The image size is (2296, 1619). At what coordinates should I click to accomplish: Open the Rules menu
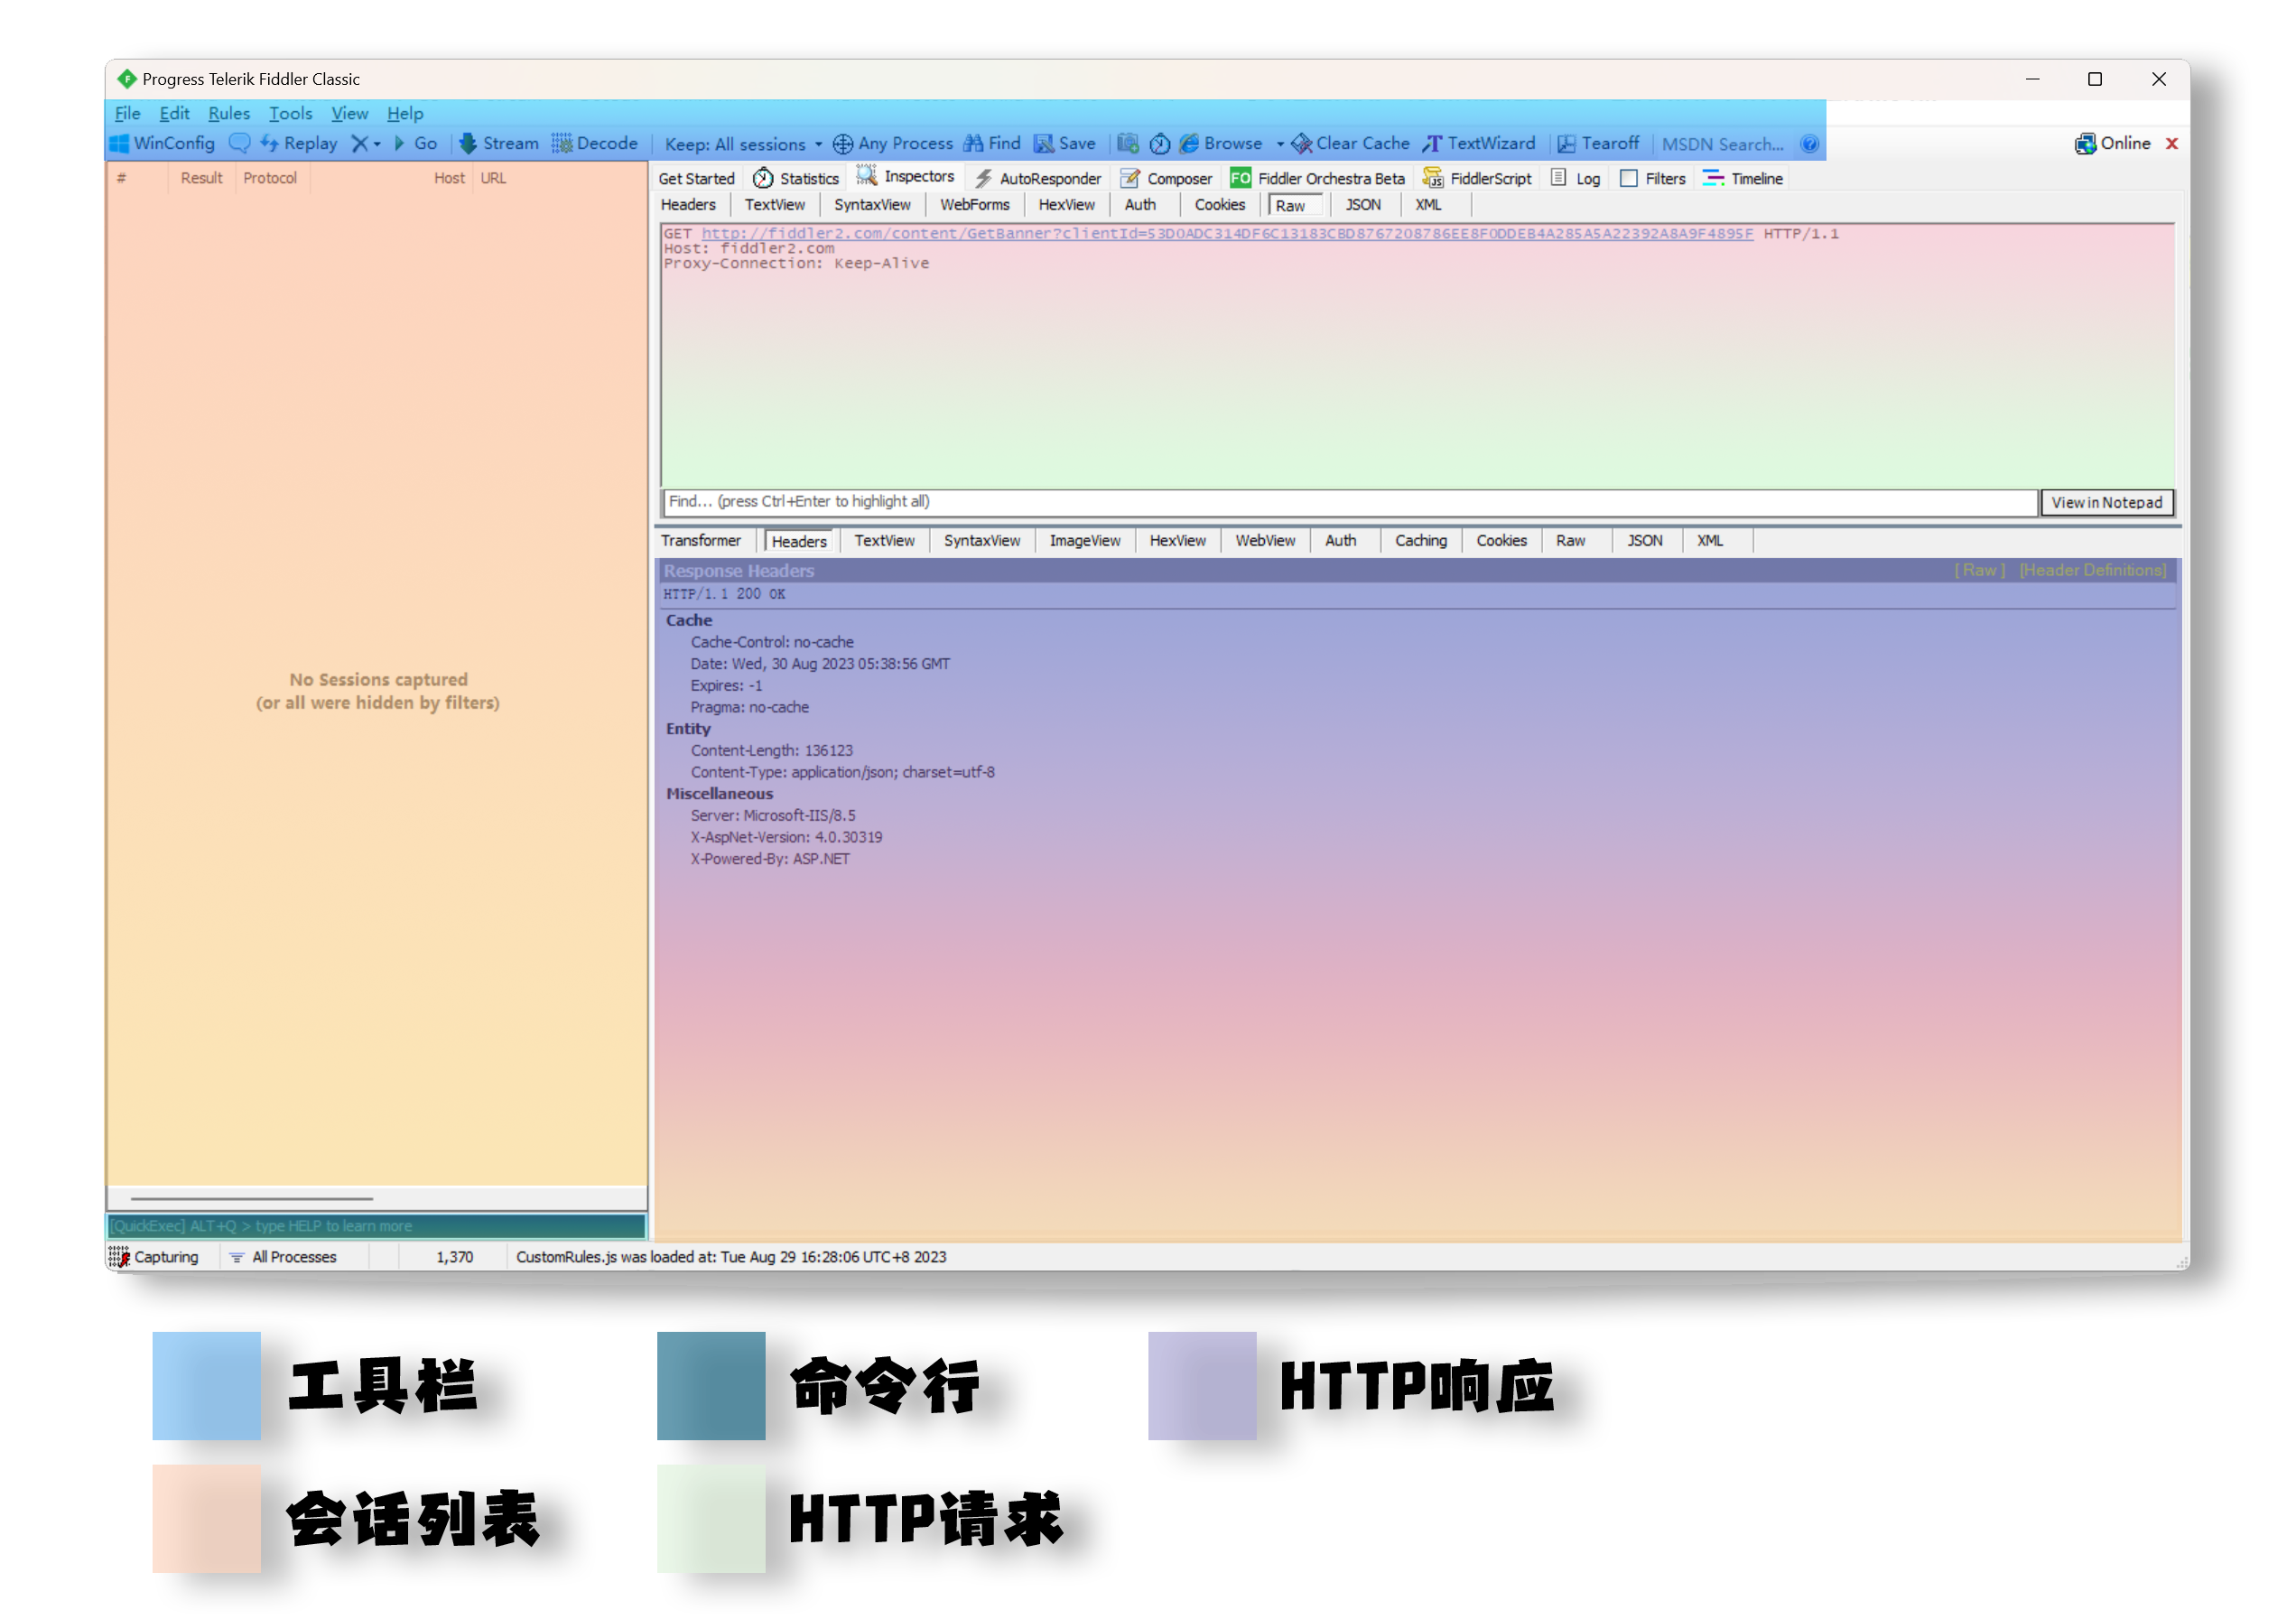point(228,113)
